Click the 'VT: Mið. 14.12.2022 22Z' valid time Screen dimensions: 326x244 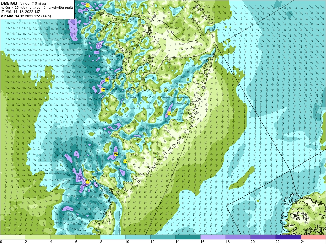pos(21,16)
